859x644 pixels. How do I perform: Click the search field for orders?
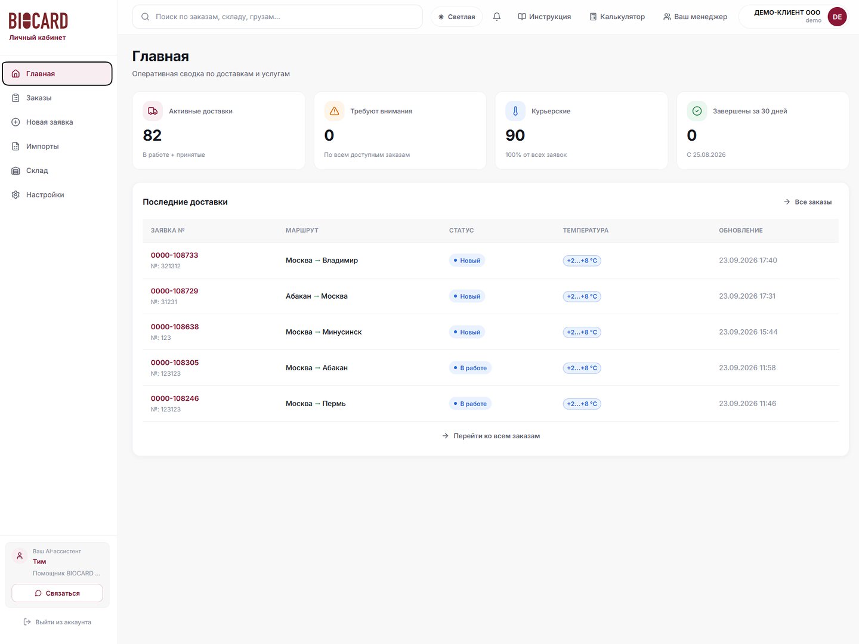click(277, 17)
